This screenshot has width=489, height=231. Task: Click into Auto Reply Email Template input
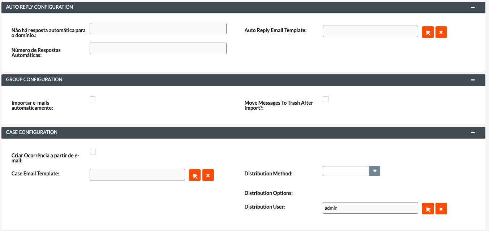click(370, 31)
